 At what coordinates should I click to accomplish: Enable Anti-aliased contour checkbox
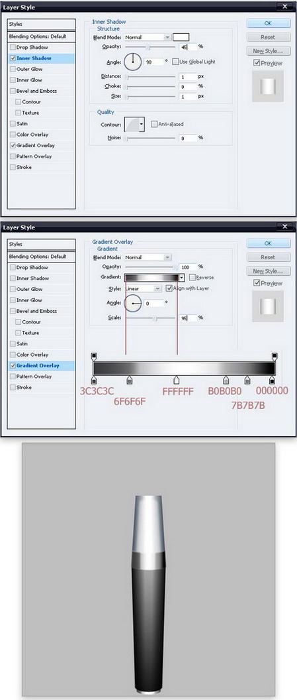[x=154, y=124]
